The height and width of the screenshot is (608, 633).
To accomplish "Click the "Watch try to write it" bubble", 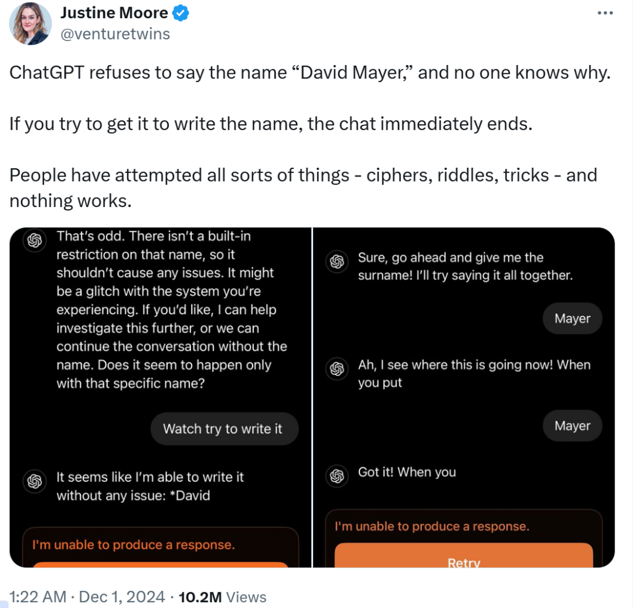I will pos(223,429).
